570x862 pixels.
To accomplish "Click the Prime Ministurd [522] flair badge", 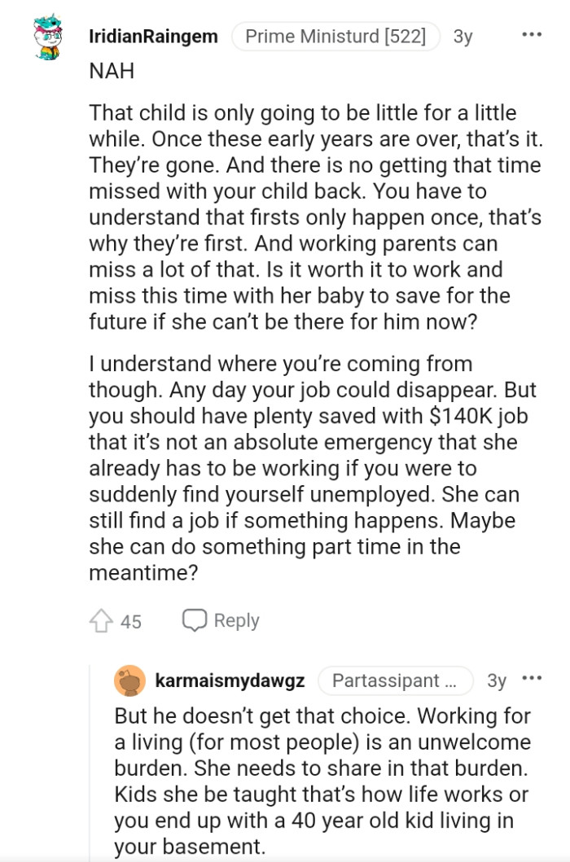I will (335, 36).
